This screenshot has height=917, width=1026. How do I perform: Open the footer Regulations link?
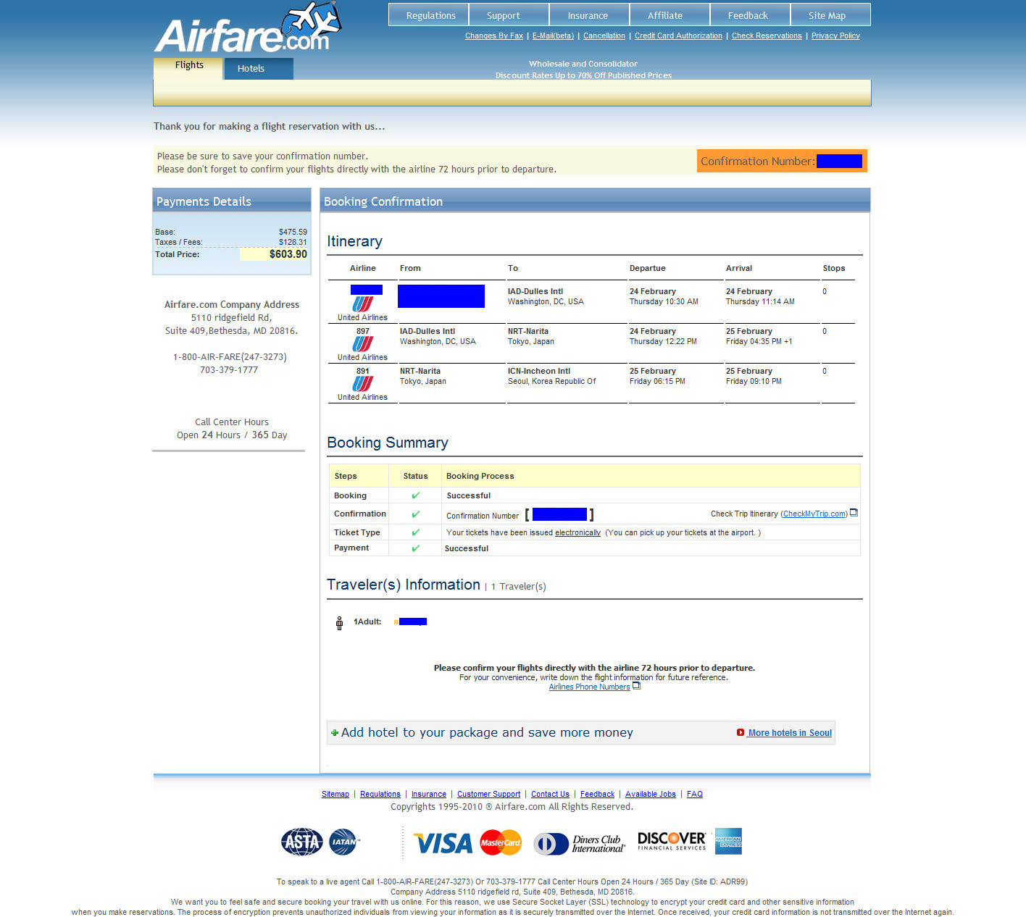pyautogui.click(x=380, y=794)
